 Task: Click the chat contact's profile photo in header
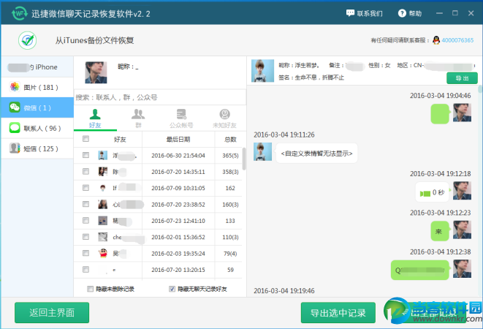pos(262,71)
